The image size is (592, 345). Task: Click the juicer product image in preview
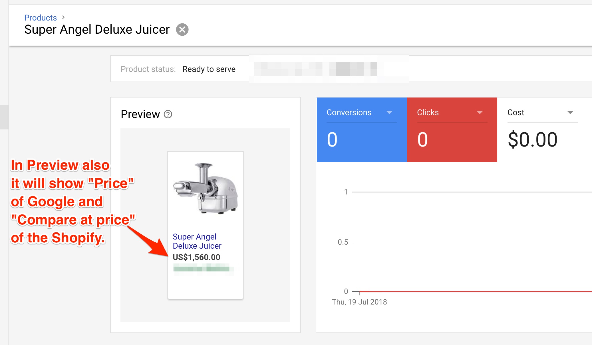pyautogui.click(x=206, y=188)
